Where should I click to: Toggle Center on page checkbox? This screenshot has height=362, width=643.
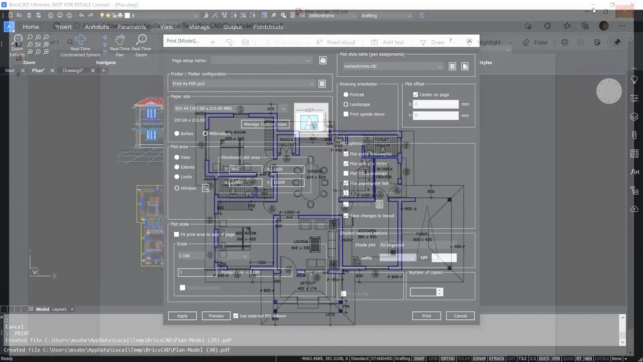[415, 95]
